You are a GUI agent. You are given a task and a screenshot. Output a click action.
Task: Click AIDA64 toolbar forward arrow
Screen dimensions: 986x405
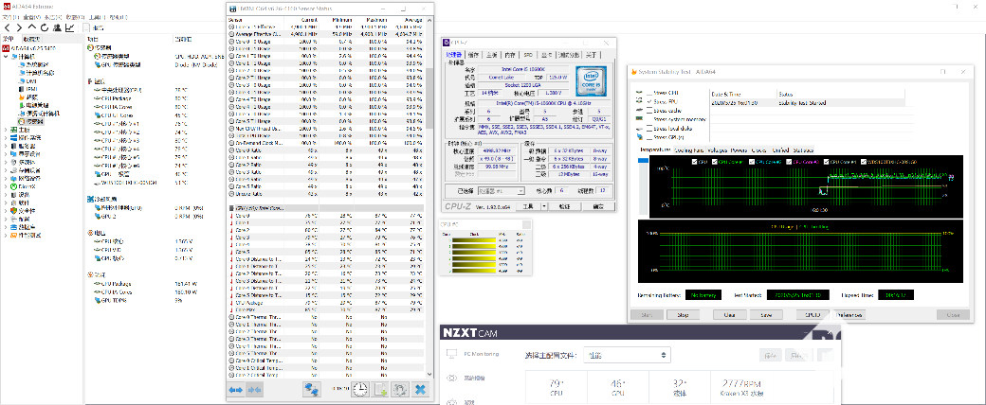click(19, 27)
